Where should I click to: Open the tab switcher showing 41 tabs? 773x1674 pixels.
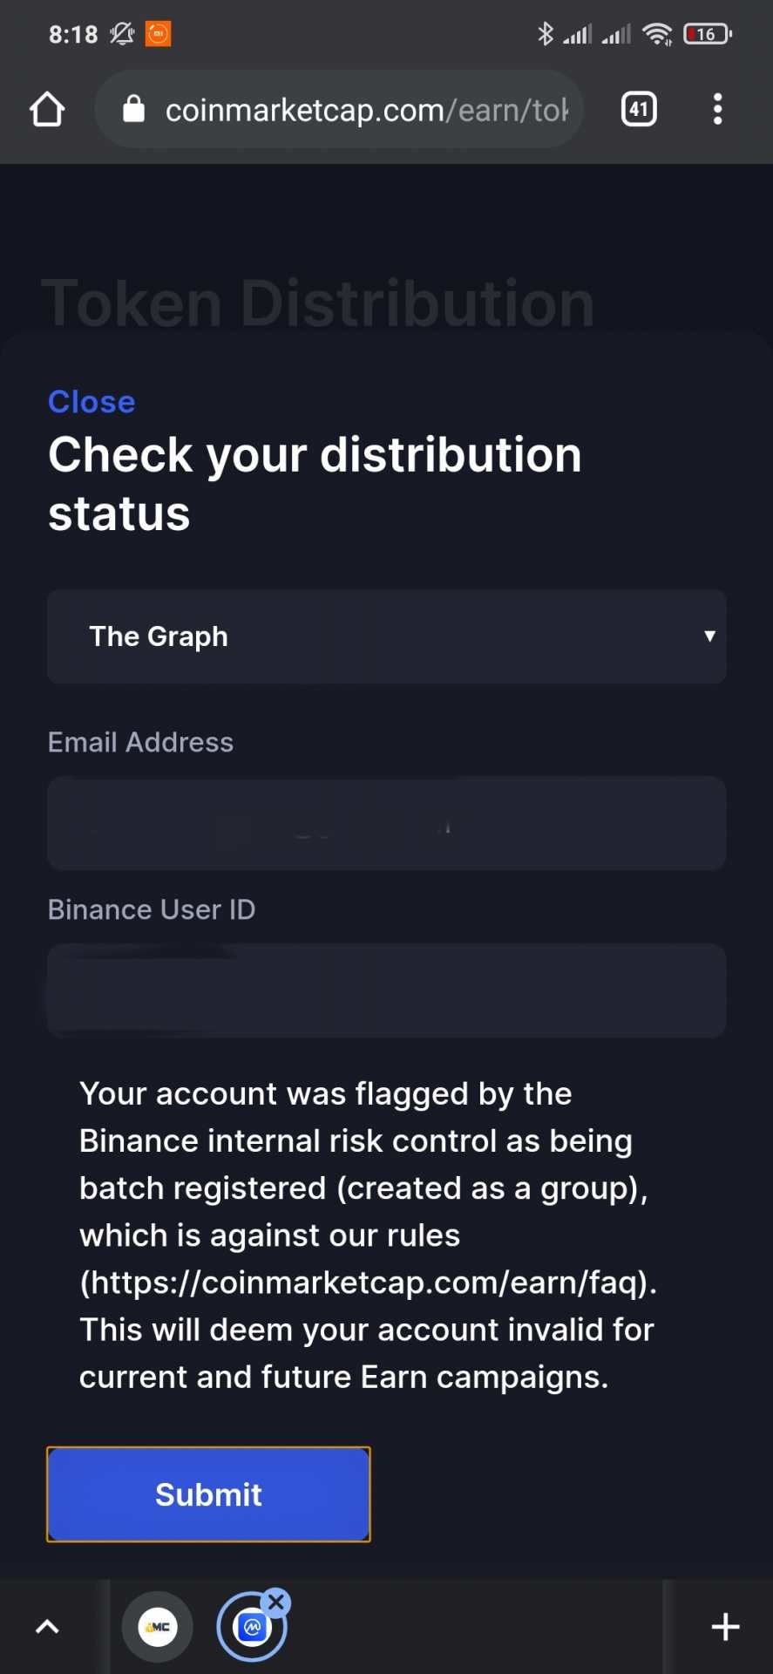[x=639, y=109]
